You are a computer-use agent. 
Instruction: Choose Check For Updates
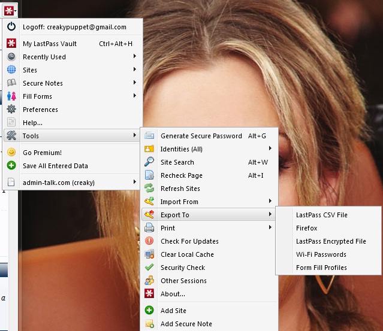[x=210, y=241]
